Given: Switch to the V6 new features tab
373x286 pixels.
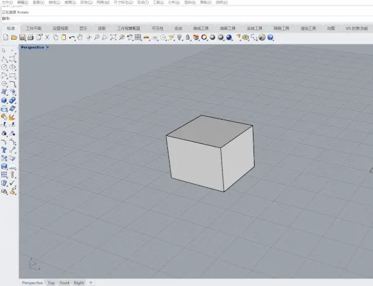Looking at the screenshot, I should click(x=357, y=29).
